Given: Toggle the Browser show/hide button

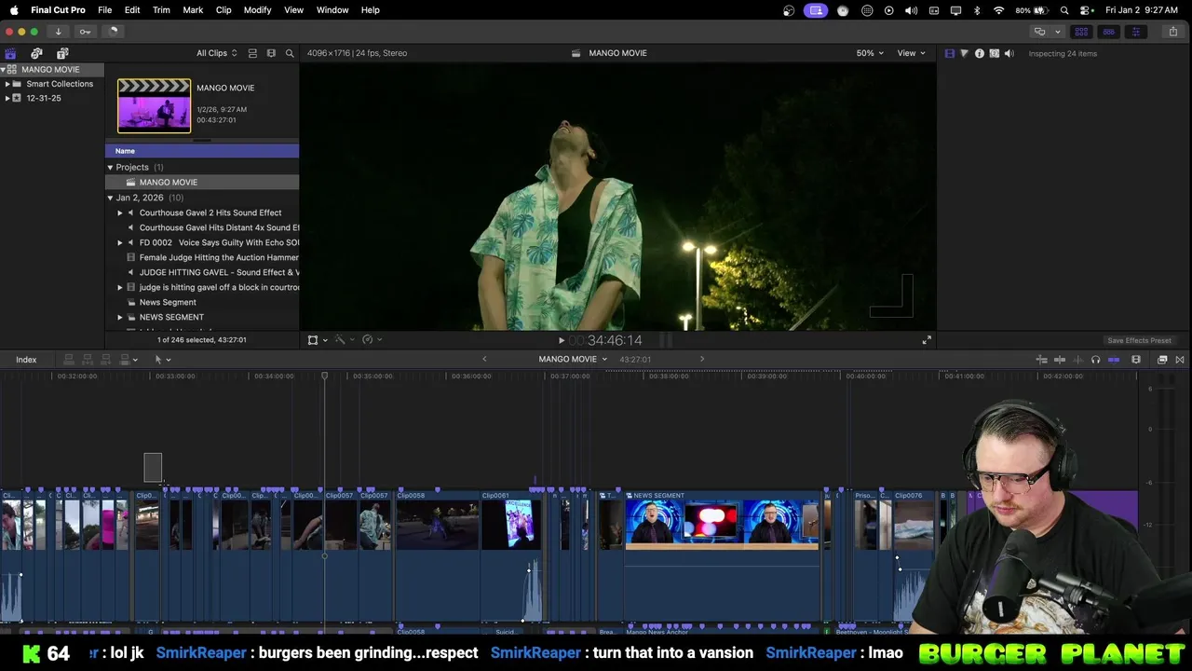Looking at the screenshot, I should tap(1081, 32).
